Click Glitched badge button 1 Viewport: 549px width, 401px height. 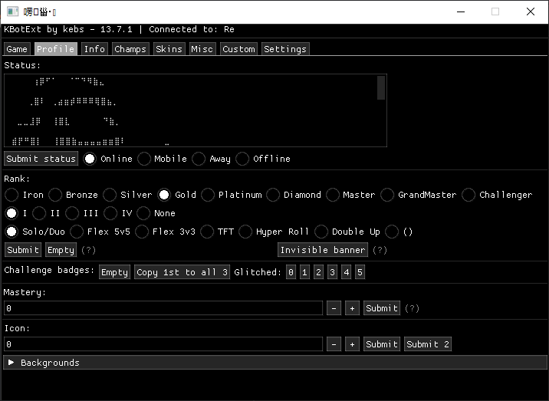coord(304,272)
